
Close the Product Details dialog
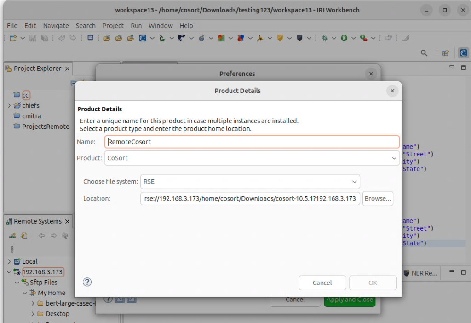click(x=392, y=91)
